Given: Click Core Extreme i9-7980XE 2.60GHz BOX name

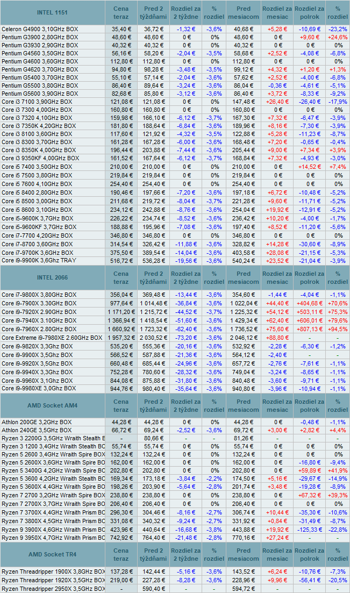Looking at the screenshot, I should [x=52, y=338].
